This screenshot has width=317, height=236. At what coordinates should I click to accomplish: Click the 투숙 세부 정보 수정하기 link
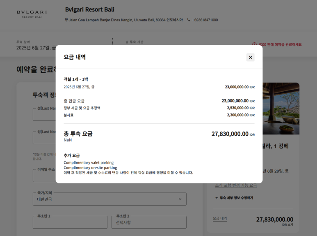click(236, 198)
